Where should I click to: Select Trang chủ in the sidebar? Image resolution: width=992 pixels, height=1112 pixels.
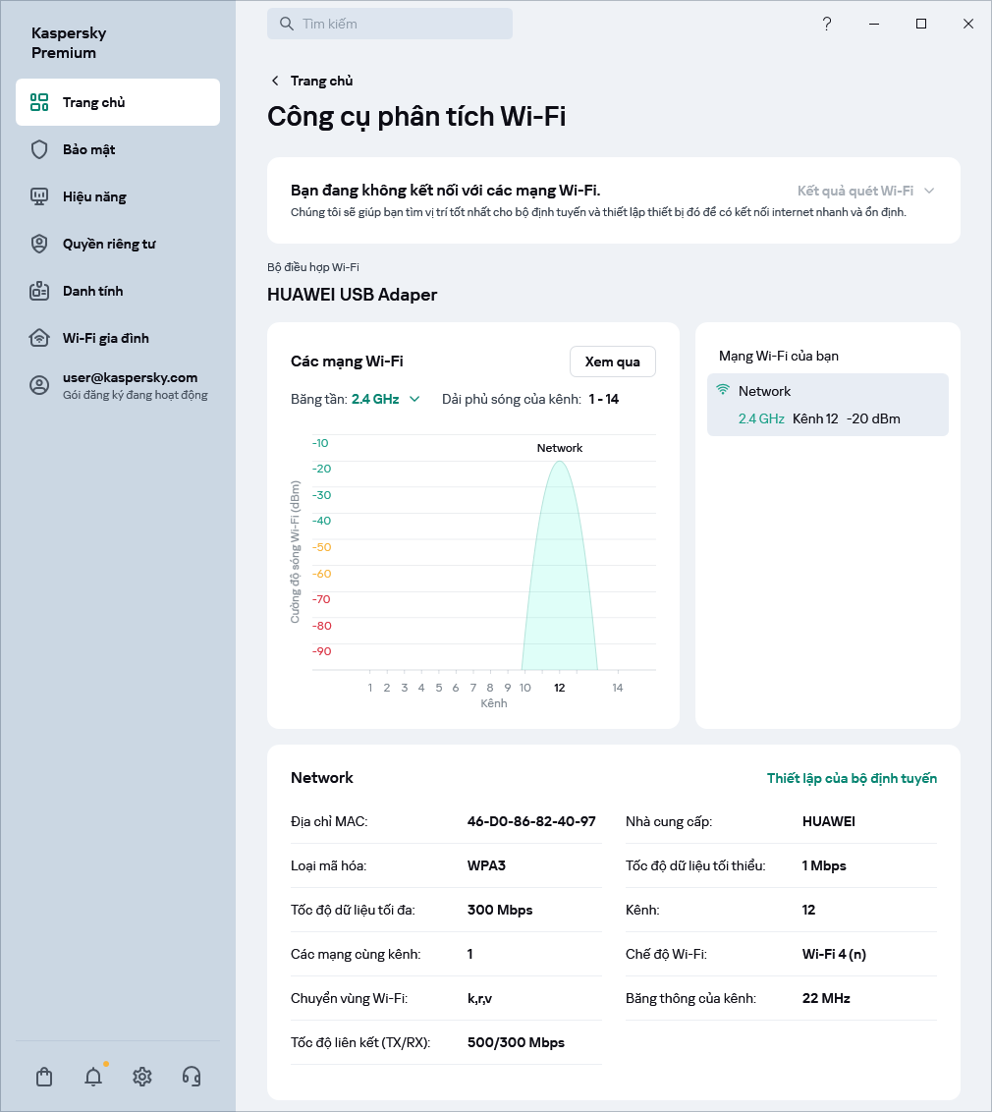click(93, 102)
